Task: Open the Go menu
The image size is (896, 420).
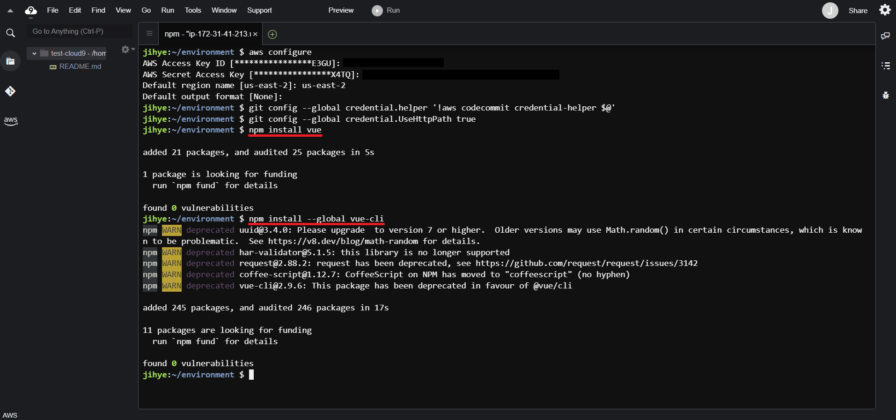Action: click(146, 10)
